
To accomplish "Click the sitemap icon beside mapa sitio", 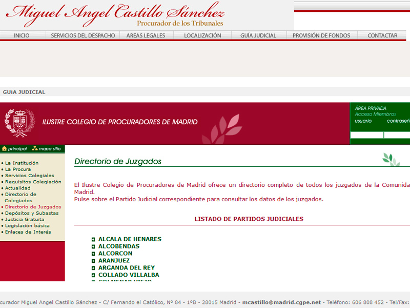I will (x=34, y=149).
